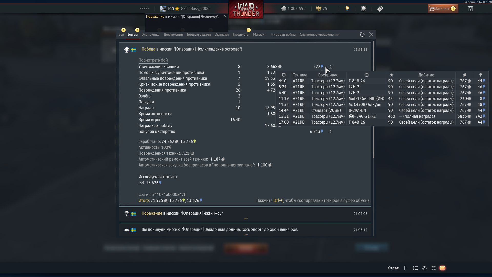Click the -F7F- squadron tag
The image size is (492, 277).
click(144, 9)
